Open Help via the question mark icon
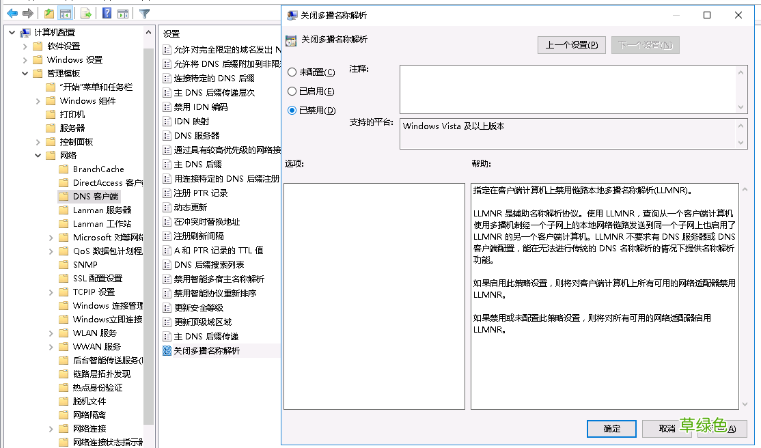 (x=106, y=13)
